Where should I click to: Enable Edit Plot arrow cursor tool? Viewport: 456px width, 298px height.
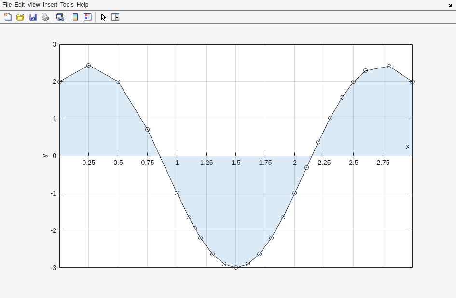103,17
